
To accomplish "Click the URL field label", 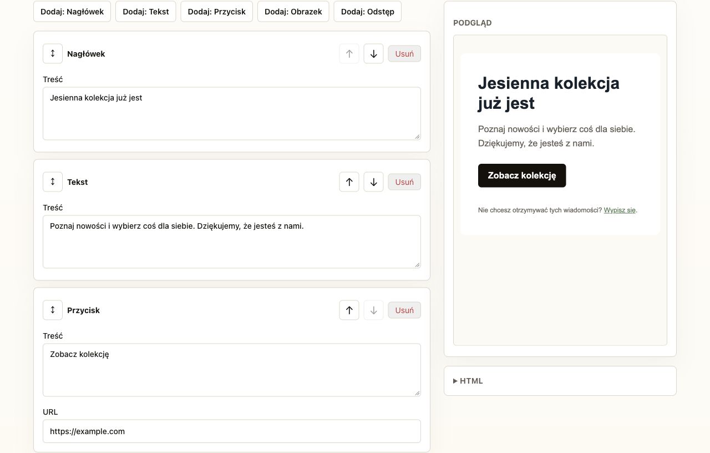I will [50, 412].
